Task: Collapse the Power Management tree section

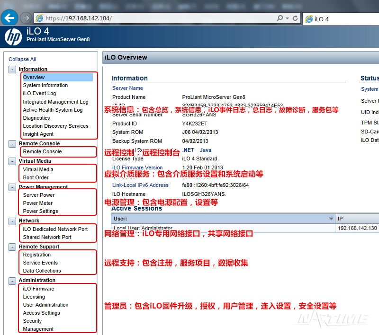Action: pos(12,187)
